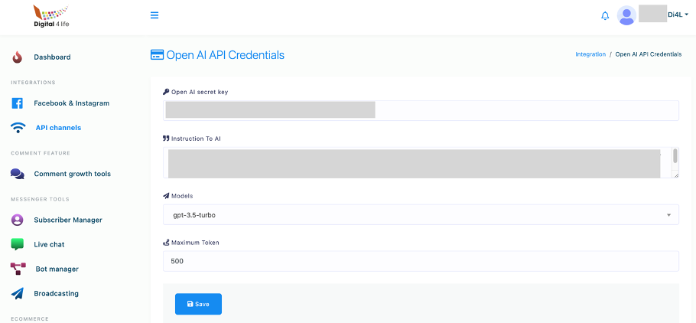
Task: Click the Broadcasting paper plane icon
Action: 18,293
